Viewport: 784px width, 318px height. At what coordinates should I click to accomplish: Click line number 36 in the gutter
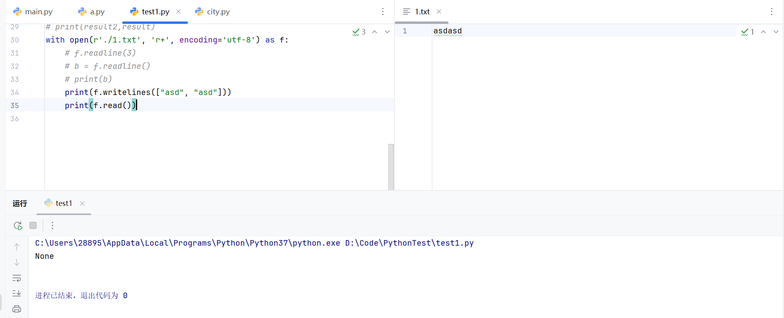15,118
